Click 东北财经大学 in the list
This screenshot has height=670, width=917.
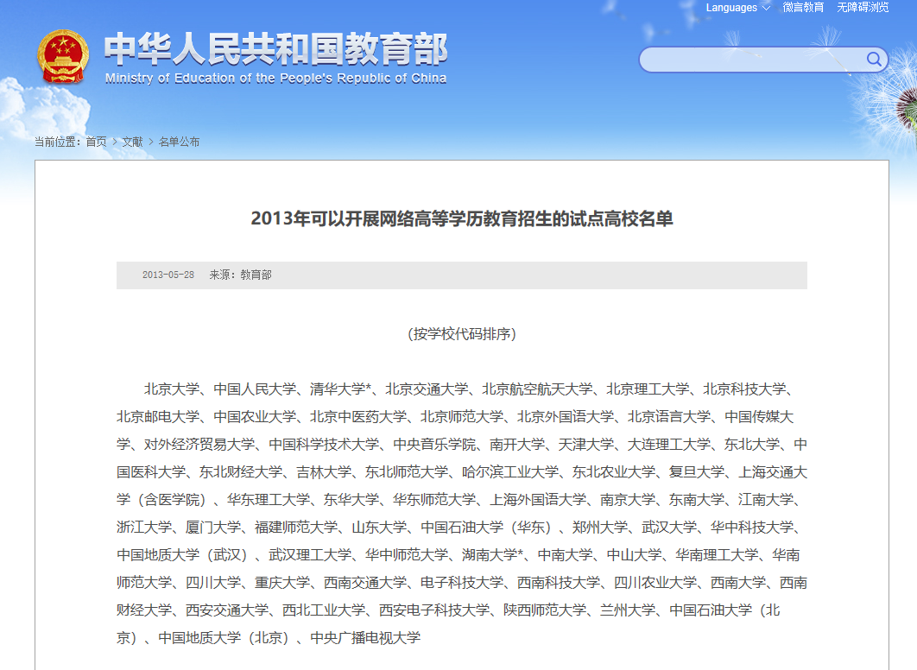241,471
